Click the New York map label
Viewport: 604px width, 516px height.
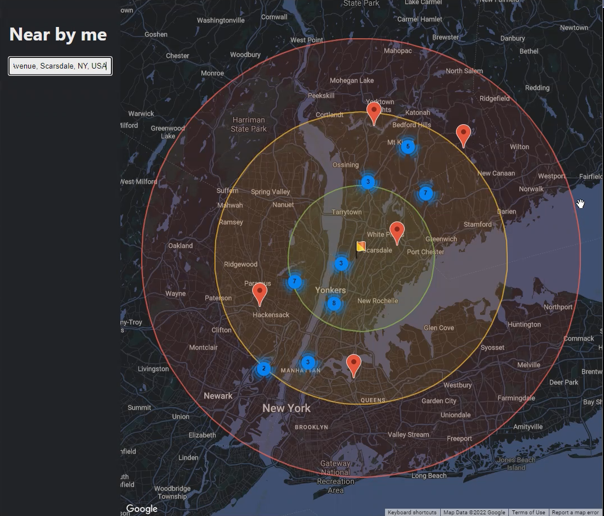point(286,408)
